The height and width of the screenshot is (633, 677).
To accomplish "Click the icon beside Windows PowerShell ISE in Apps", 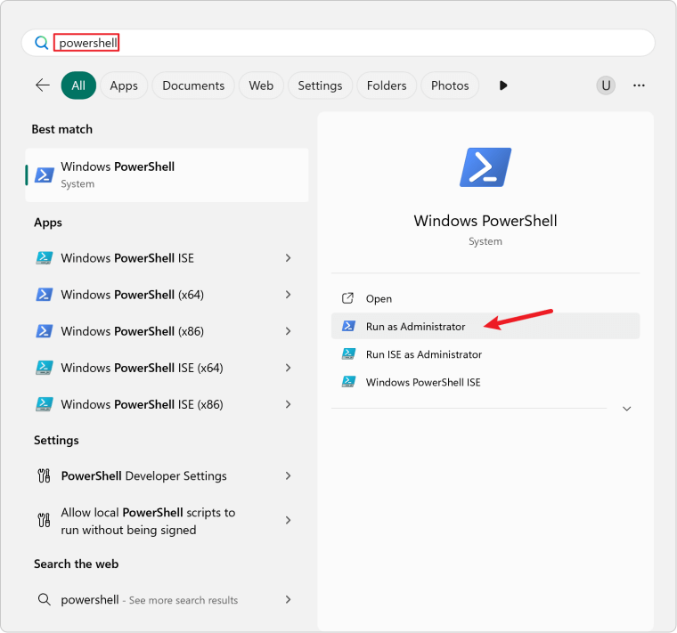I will (44, 258).
